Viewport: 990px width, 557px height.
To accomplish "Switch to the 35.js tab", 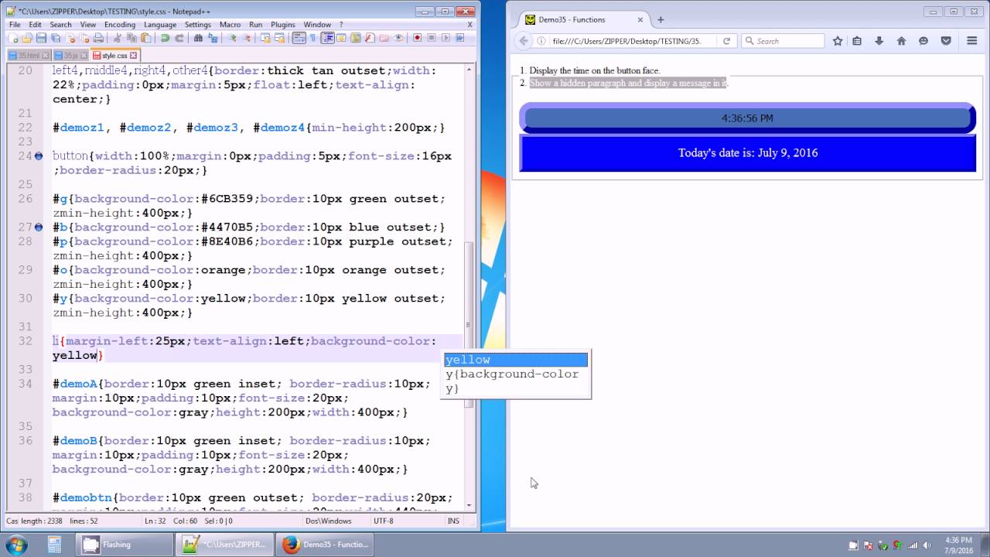I will click(70, 56).
